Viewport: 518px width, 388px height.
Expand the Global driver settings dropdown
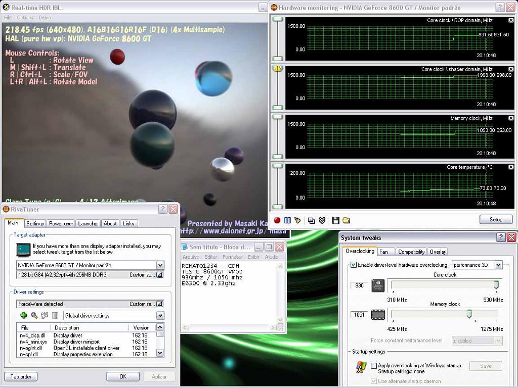(x=160, y=315)
